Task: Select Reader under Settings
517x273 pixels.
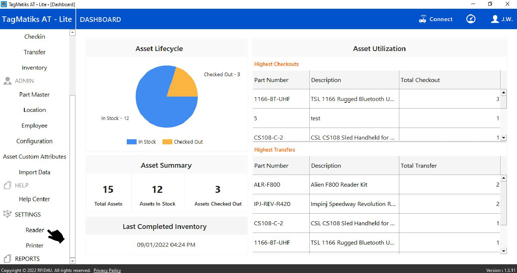Action: click(x=35, y=230)
